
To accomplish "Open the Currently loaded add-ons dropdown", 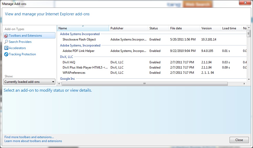I will tap(29, 82).
